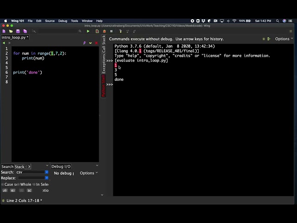Click the debug-file page icon
Screen dimensions: 297x223
coord(97,31)
